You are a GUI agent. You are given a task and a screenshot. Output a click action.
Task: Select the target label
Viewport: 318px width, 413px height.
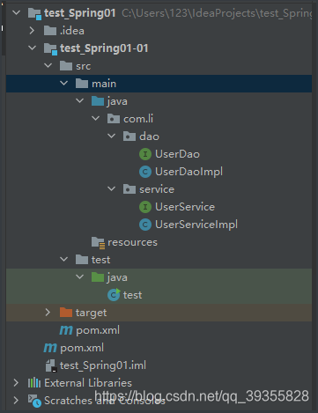(x=91, y=313)
